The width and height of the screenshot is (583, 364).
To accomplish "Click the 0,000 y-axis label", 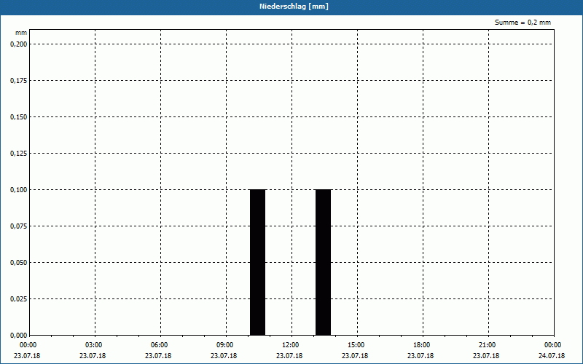I will pyautogui.click(x=19, y=336).
